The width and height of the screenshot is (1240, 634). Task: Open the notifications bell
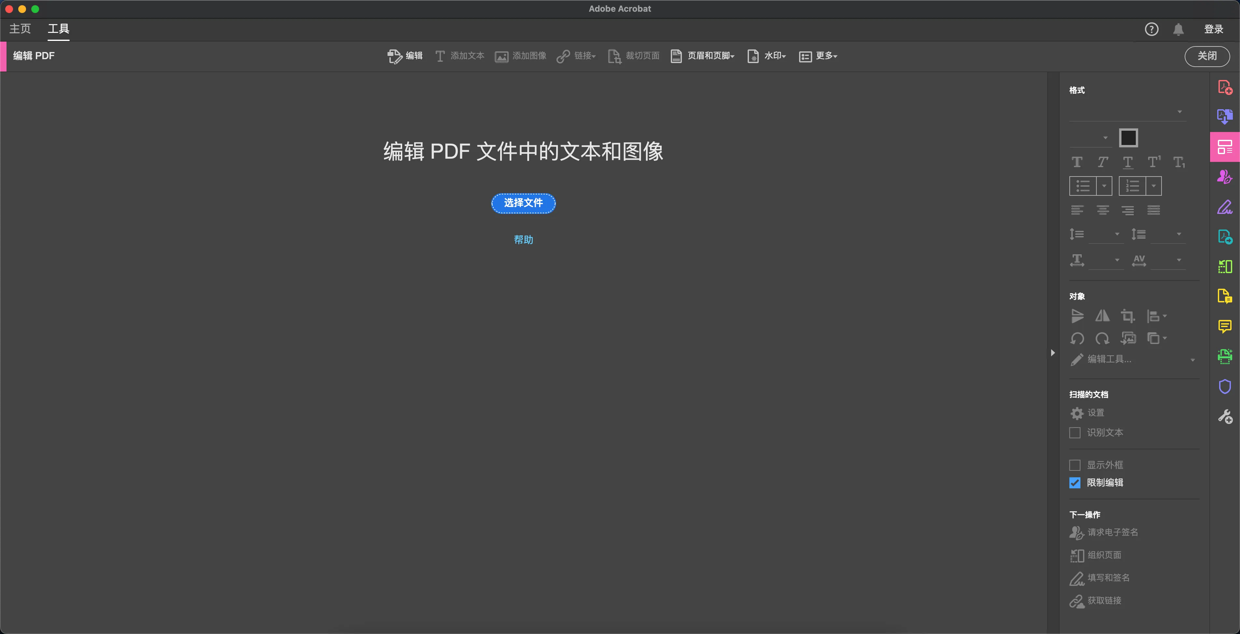(x=1178, y=29)
